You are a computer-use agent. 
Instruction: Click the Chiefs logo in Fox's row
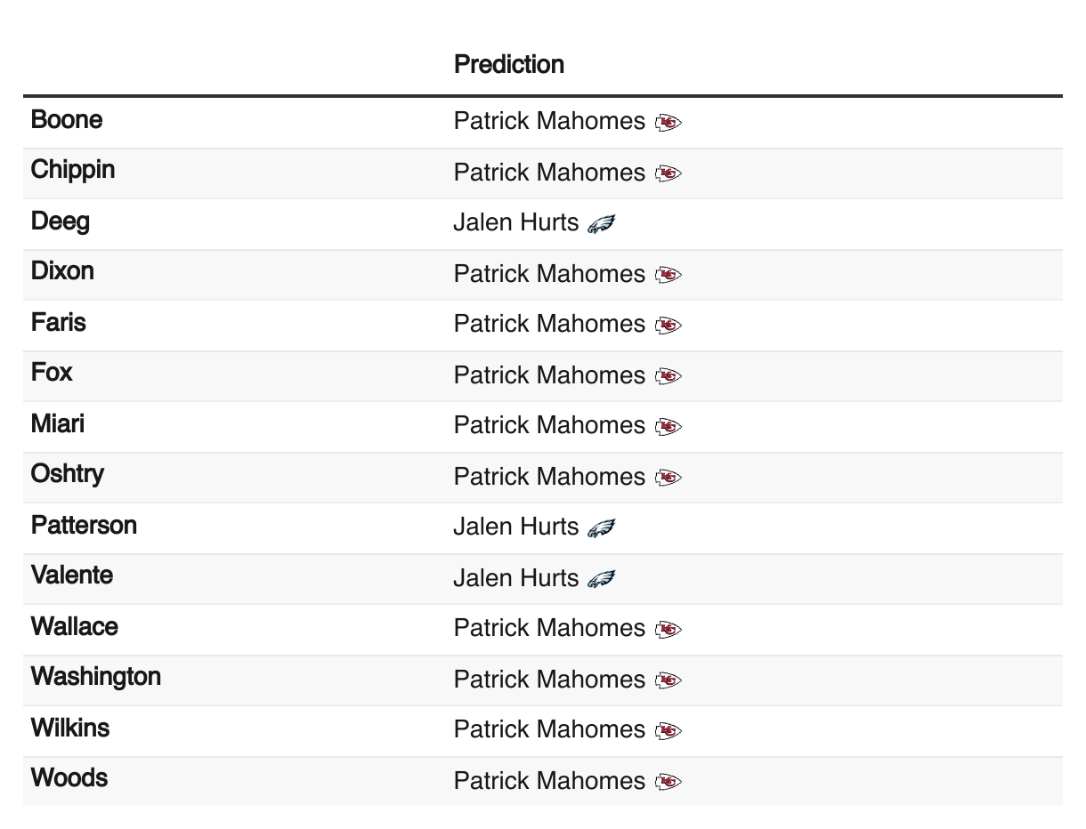[x=669, y=376]
